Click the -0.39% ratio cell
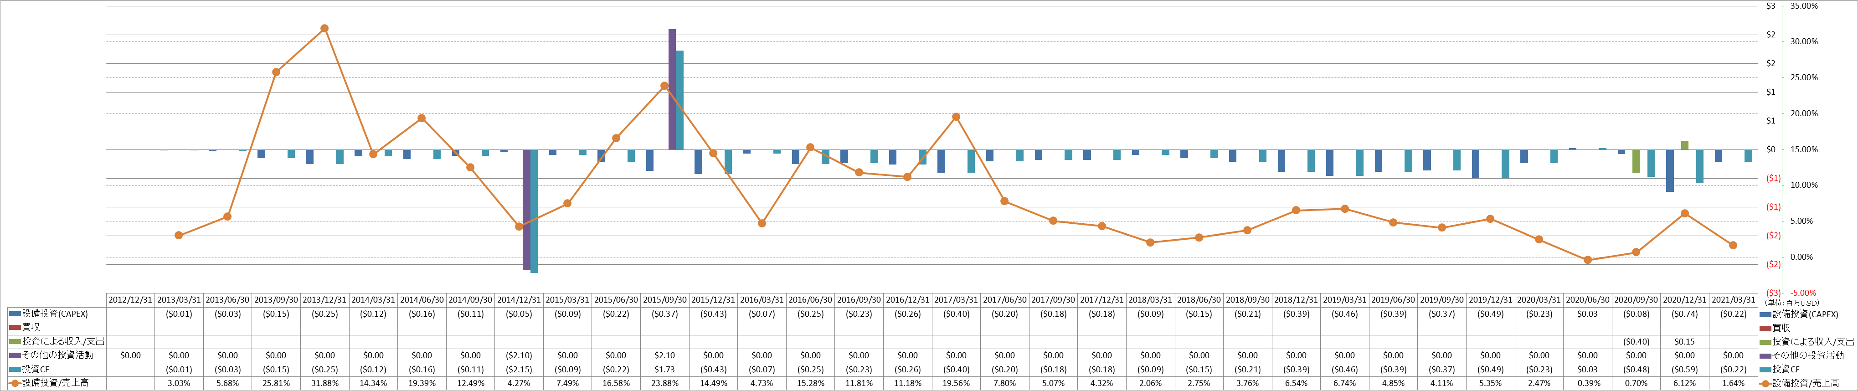Image resolution: width=1858 pixels, height=391 pixels. tap(1587, 383)
